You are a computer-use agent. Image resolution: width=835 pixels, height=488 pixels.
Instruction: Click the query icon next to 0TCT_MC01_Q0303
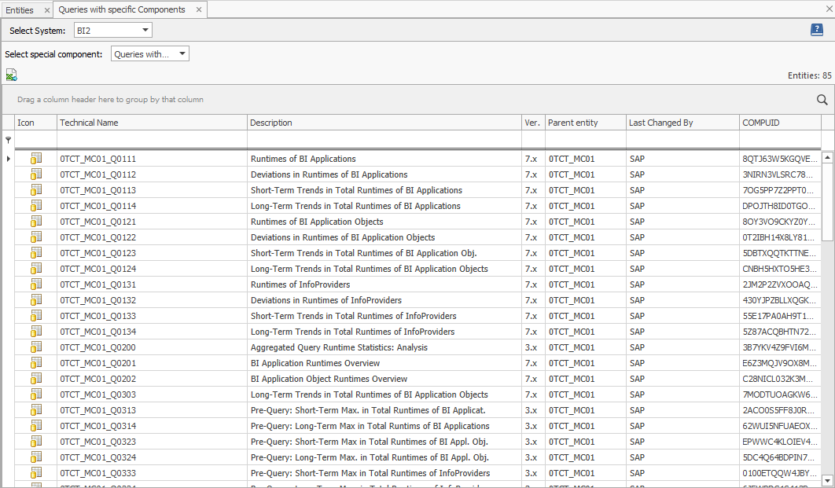[x=35, y=394]
